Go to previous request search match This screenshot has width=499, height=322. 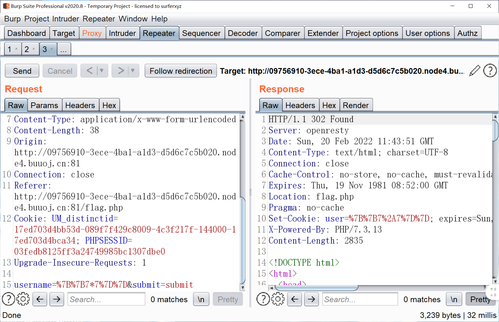pyautogui.click(x=40, y=299)
